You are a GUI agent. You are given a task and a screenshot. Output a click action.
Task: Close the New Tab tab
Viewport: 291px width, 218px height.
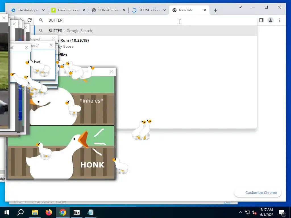click(205, 10)
